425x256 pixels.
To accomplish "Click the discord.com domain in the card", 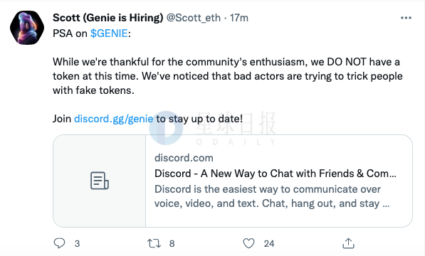I will (184, 158).
